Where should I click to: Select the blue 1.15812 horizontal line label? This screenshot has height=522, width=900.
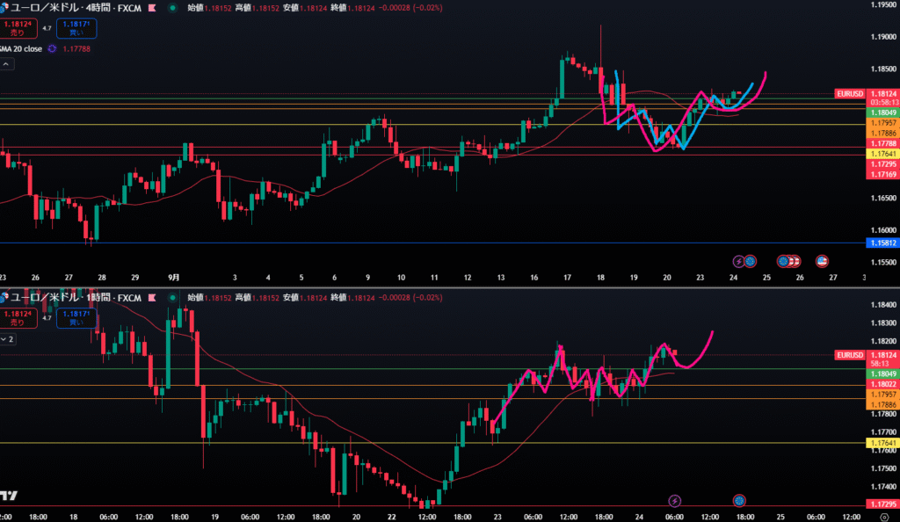point(882,243)
